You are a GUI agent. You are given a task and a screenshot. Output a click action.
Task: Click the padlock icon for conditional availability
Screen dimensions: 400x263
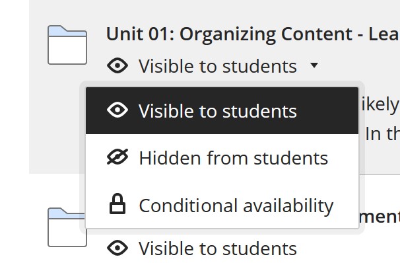pos(117,204)
